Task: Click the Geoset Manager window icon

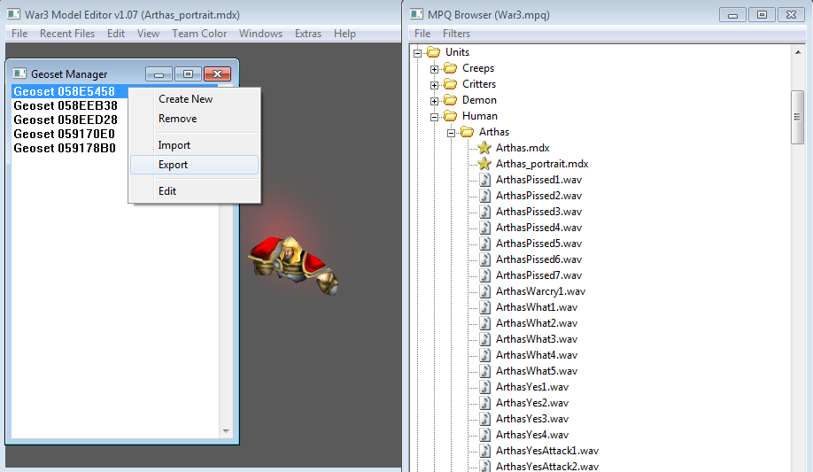Action: 19,74
